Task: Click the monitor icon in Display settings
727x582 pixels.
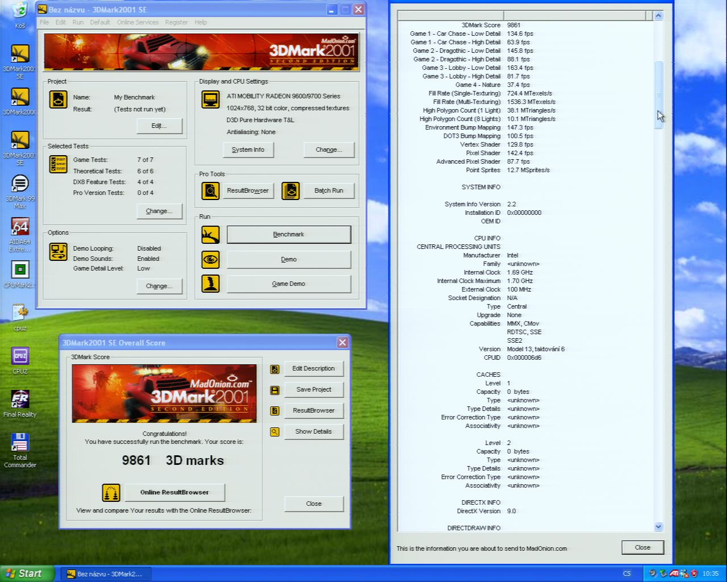Action: [211, 100]
